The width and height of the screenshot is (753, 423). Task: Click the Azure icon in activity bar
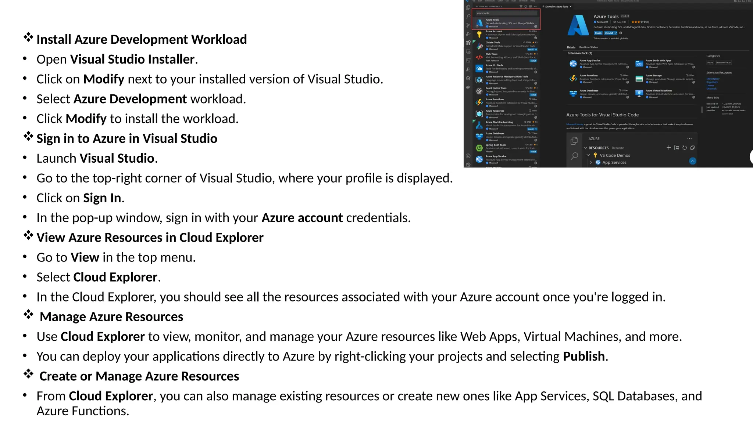pos(468,69)
